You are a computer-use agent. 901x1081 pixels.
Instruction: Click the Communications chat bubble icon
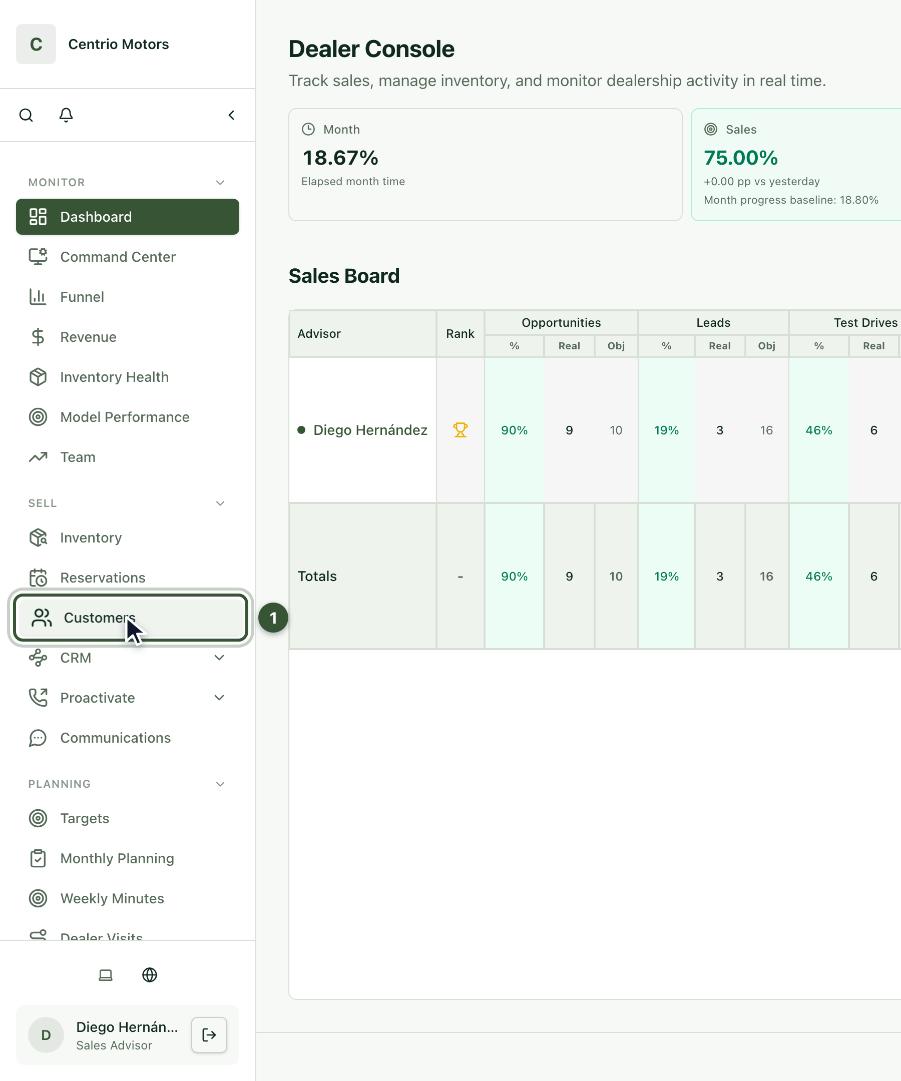(x=38, y=738)
